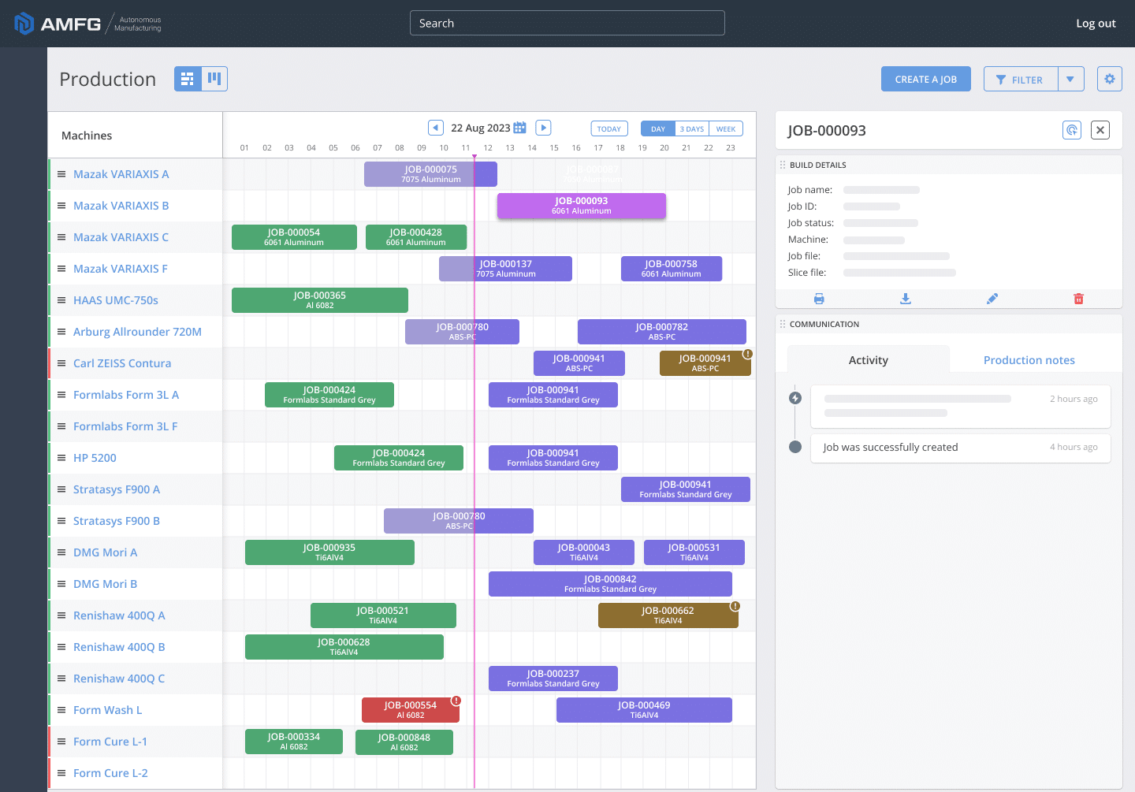Close the JOB-000093 details panel
The height and width of the screenshot is (792, 1135).
pos(1100,130)
